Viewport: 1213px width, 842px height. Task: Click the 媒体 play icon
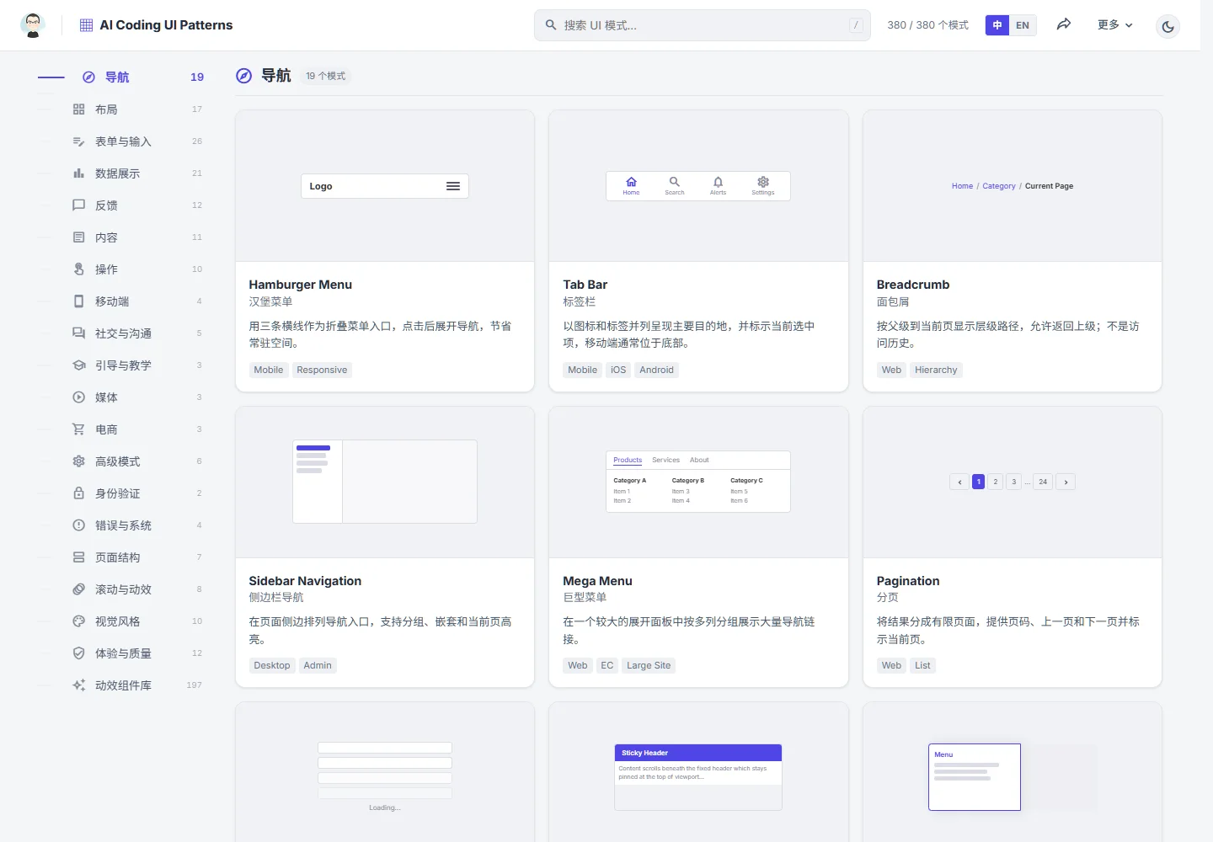coord(78,397)
